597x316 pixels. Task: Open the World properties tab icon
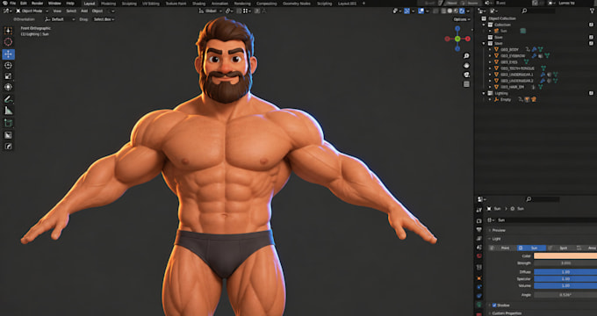point(479,255)
